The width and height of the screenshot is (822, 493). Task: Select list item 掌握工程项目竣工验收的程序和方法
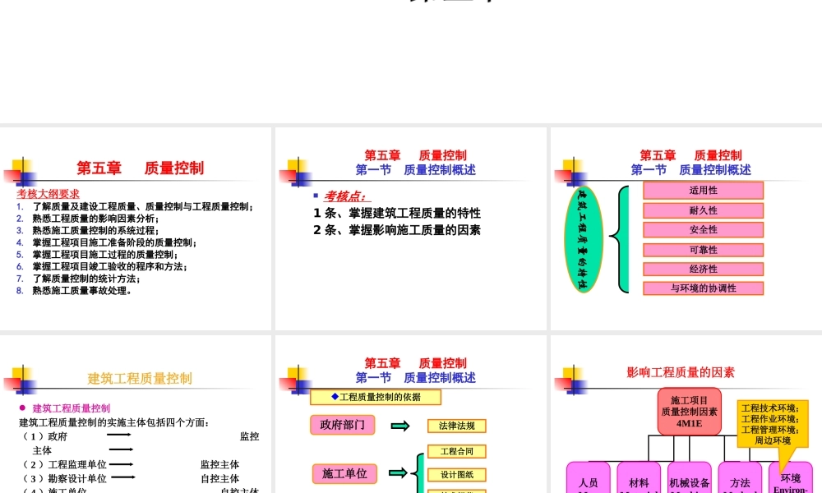click(x=110, y=267)
